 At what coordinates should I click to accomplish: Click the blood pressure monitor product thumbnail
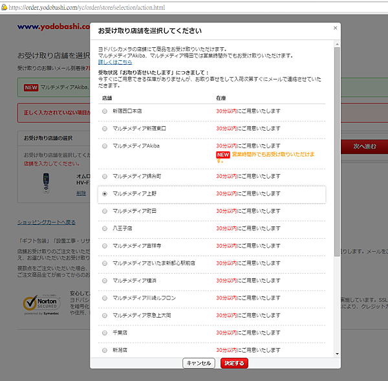(x=46, y=182)
